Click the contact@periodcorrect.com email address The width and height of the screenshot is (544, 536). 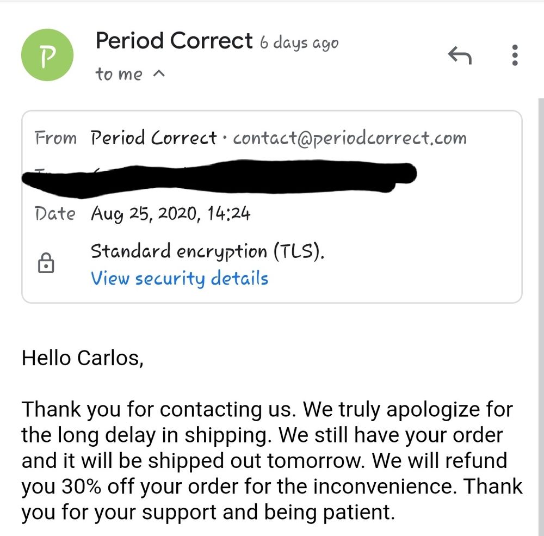click(x=349, y=138)
